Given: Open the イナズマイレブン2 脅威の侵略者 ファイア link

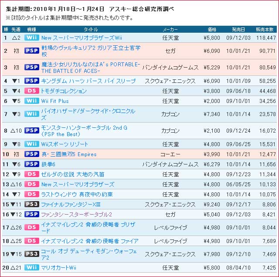Looking at the screenshot, I should click(x=90, y=241).
